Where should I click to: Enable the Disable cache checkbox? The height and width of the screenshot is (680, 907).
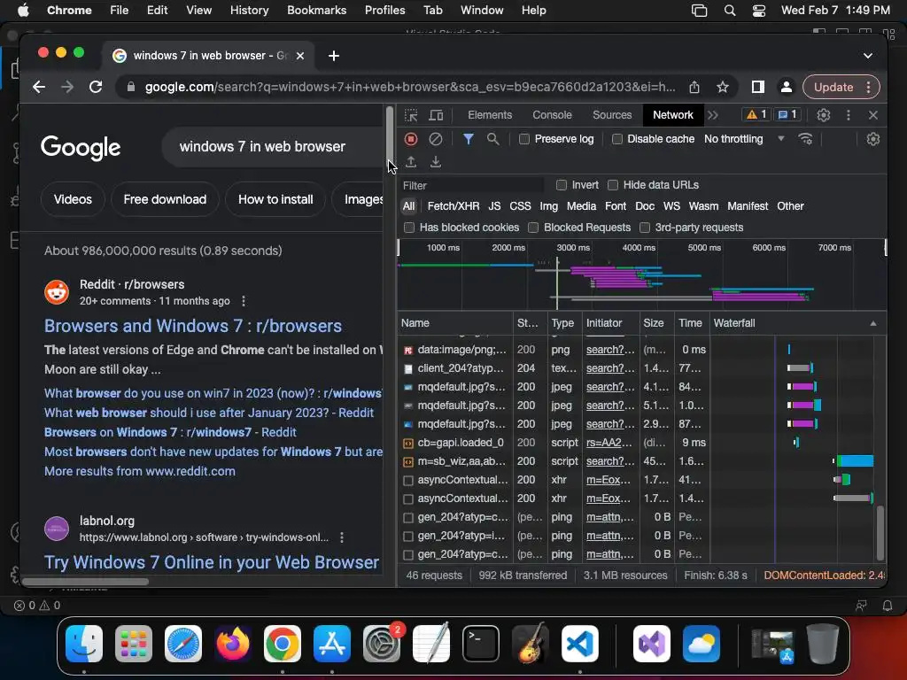point(617,139)
